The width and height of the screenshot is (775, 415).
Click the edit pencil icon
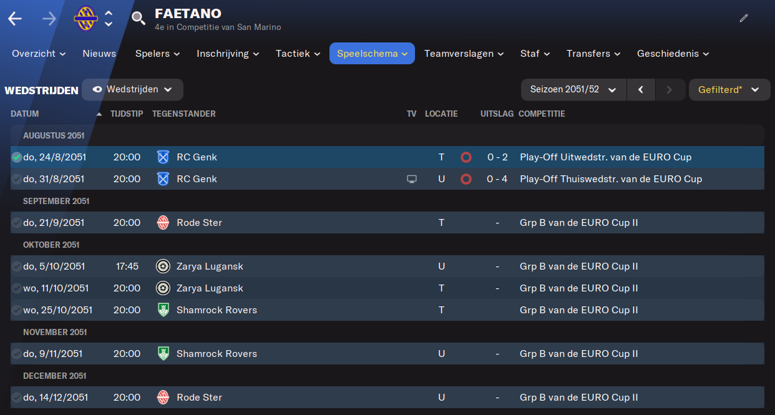[x=743, y=19]
